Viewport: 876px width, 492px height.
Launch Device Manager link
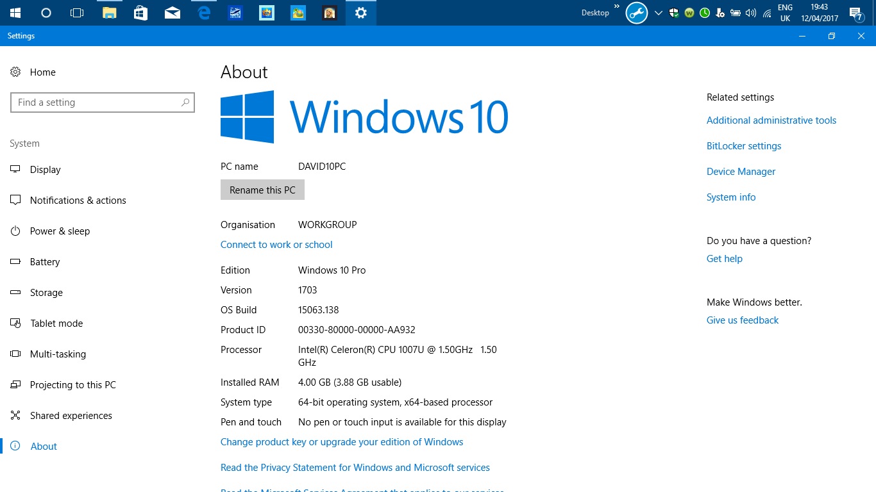tap(741, 172)
